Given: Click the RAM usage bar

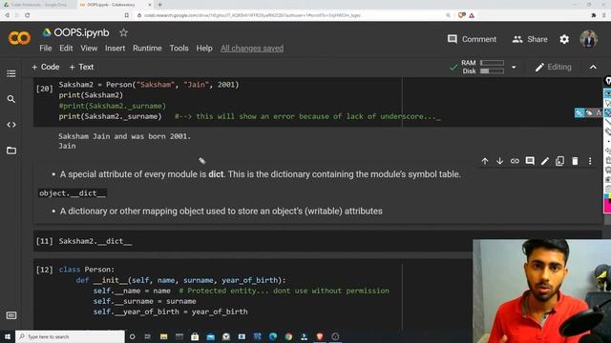Looking at the screenshot, I should click(x=493, y=63).
